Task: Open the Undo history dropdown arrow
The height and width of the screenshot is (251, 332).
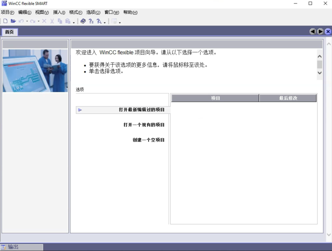Action: tap(27, 21)
